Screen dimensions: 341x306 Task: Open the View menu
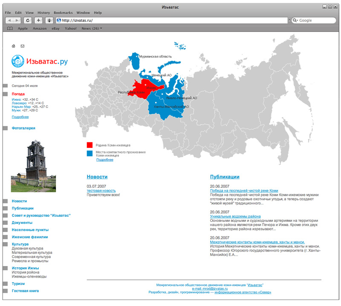29,13
